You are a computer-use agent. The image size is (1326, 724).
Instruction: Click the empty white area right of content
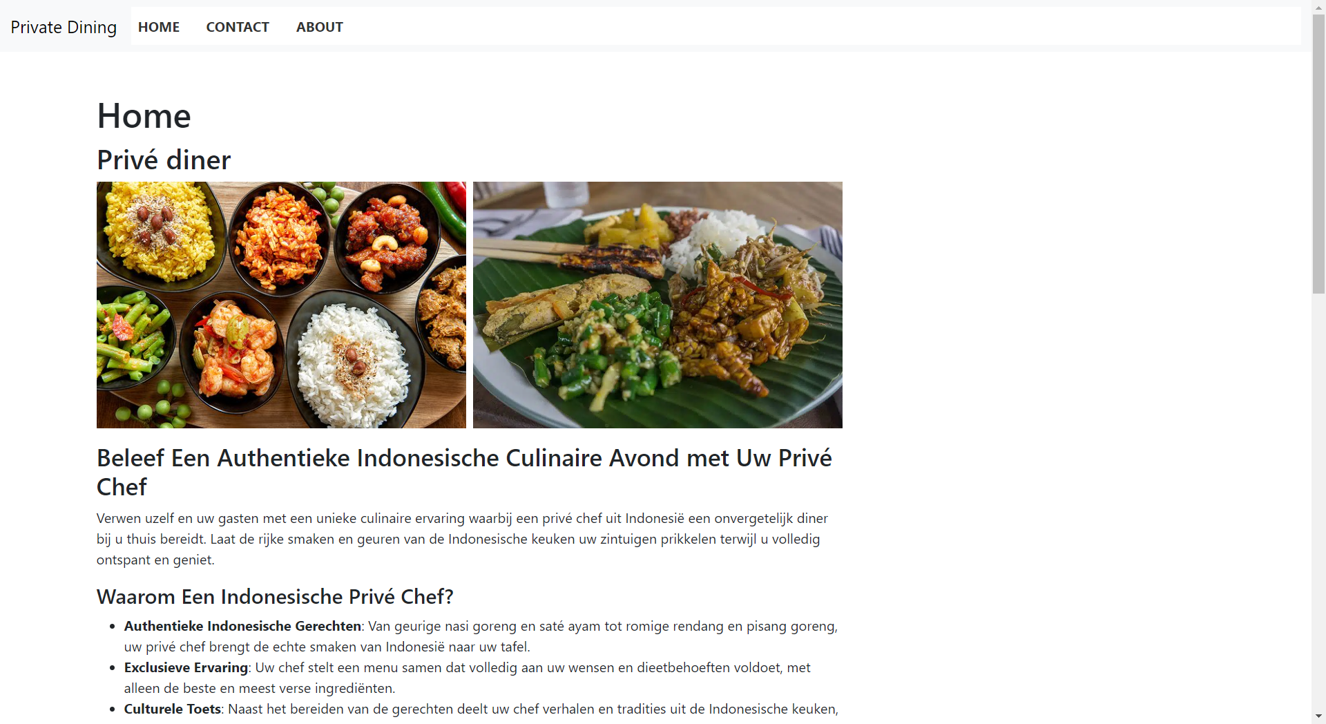pos(1077,387)
